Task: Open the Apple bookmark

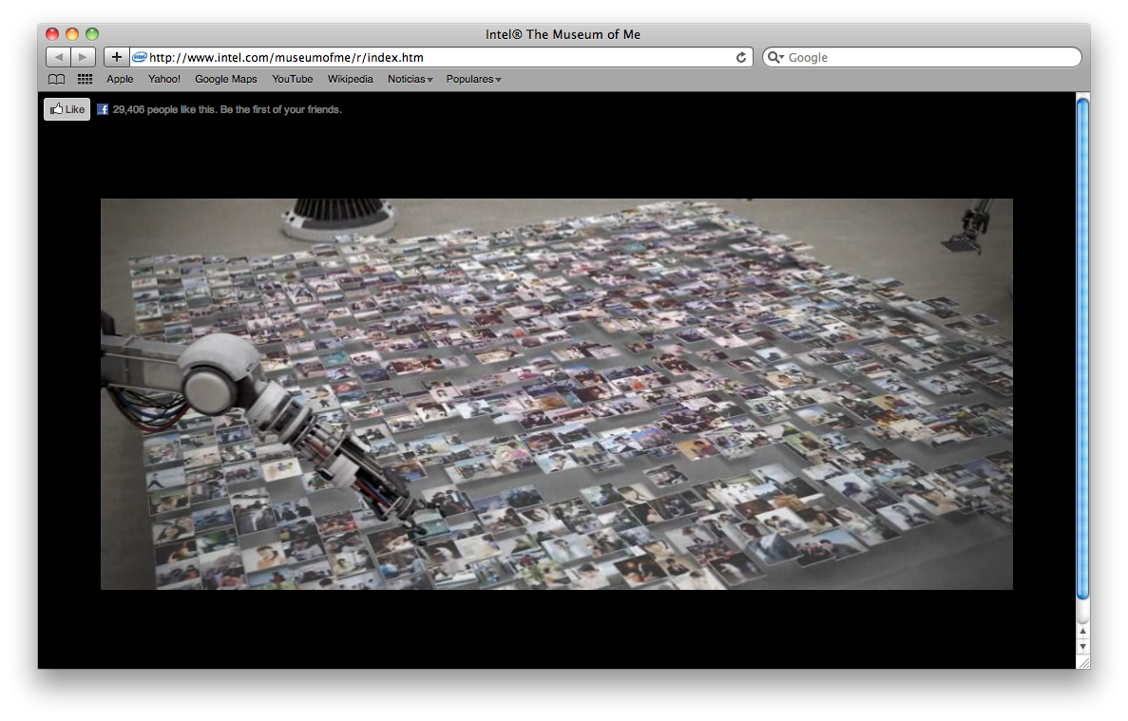Action: pyautogui.click(x=120, y=80)
